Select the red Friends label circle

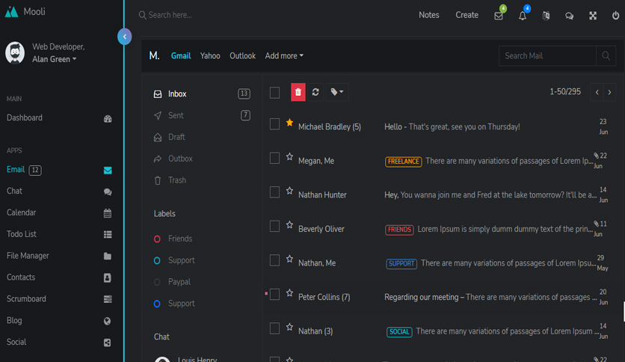(157, 239)
